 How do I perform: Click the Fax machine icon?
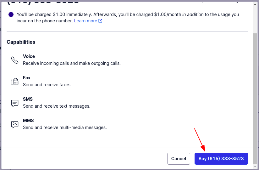coord(15,82)
